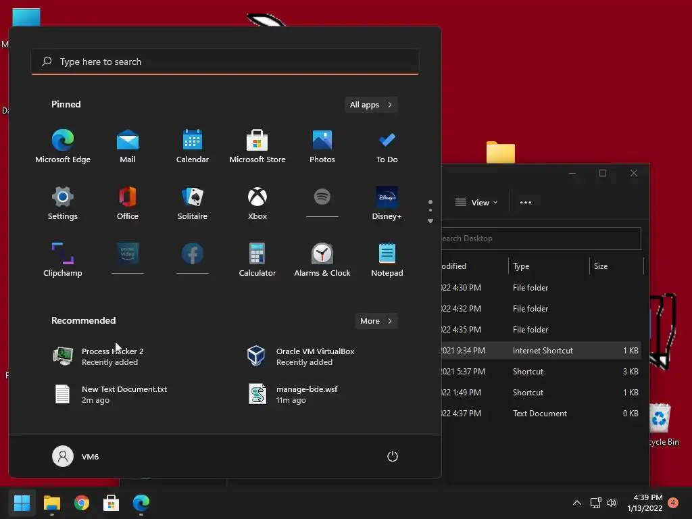Launch the Photos app
The image size is (692, 519).
(x=322, y=147)
